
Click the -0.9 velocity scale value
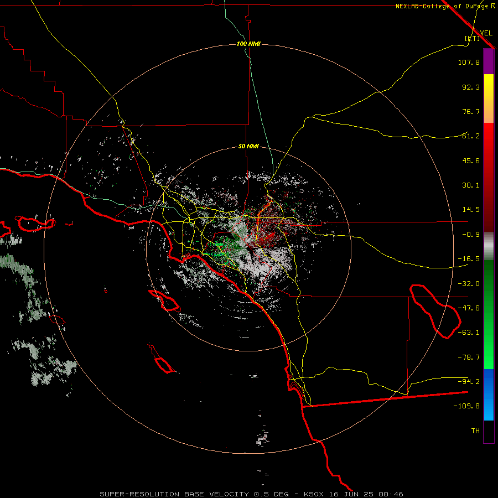pyautogui.click(x=471, y=235)
